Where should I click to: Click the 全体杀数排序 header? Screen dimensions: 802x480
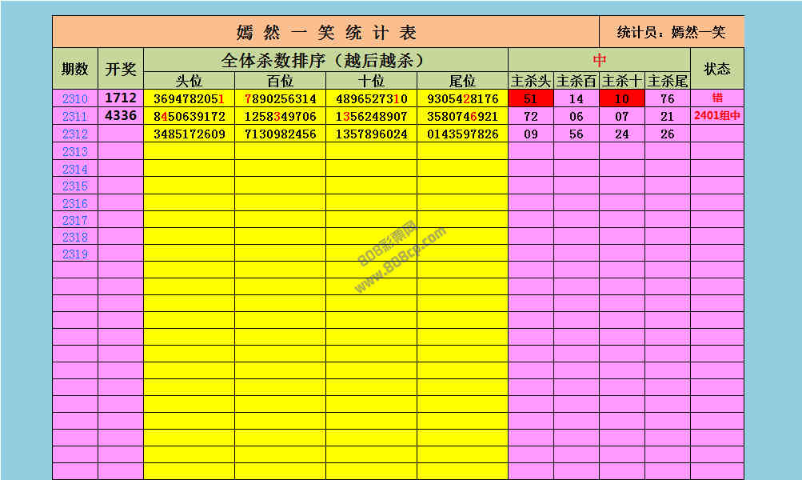tap(325, 60)
